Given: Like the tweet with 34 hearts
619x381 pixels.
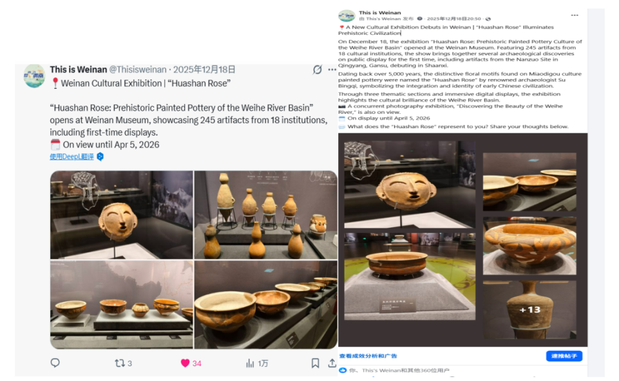Looking at the screenshot, I should [185, 363].
